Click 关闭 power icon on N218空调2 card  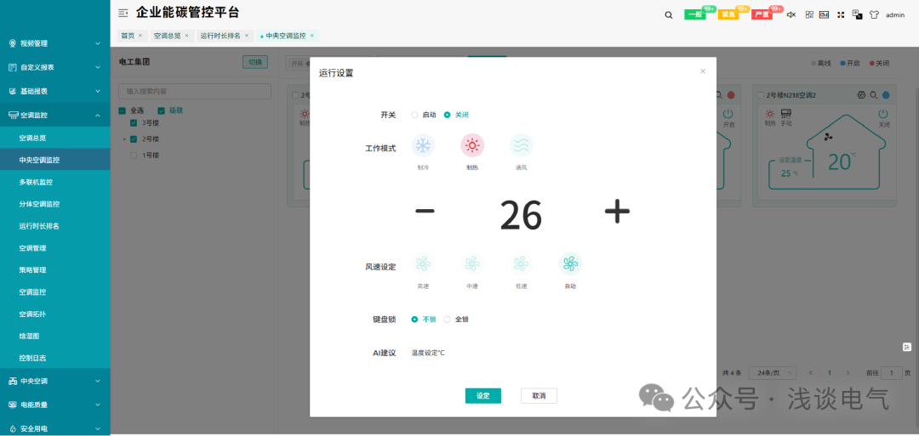883,114
